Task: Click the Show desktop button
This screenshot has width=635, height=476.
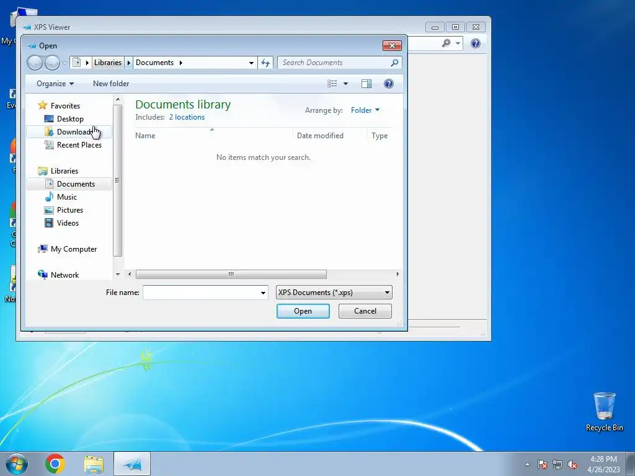Action: coord(631,464)
